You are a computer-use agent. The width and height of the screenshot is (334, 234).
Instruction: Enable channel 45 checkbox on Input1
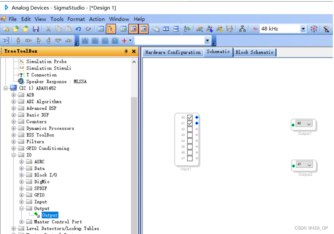coord(190,147)
